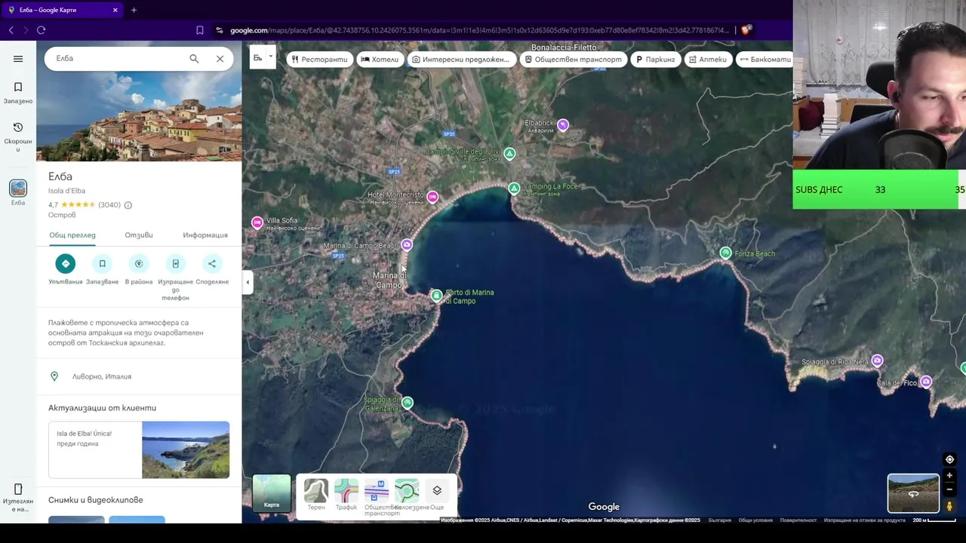Zoom out with the minus button

pos(949,489)
